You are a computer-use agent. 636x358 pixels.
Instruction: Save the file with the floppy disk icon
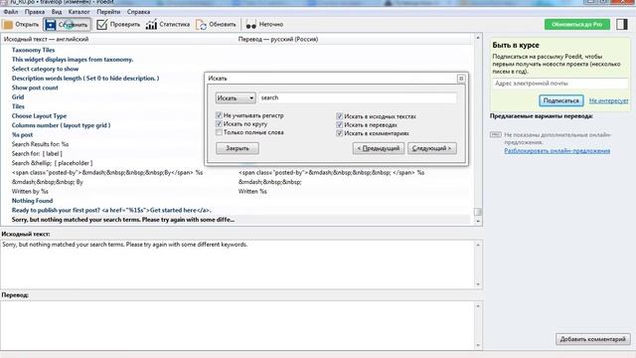point(51,24)
